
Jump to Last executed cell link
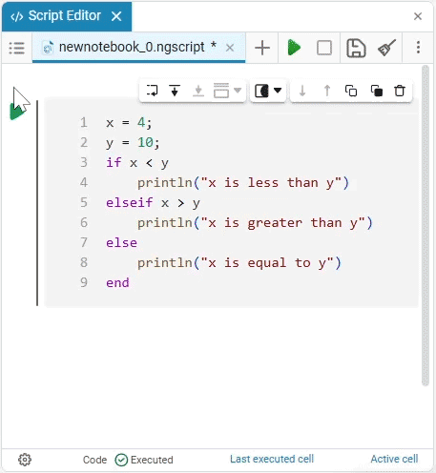click(272, 459)
